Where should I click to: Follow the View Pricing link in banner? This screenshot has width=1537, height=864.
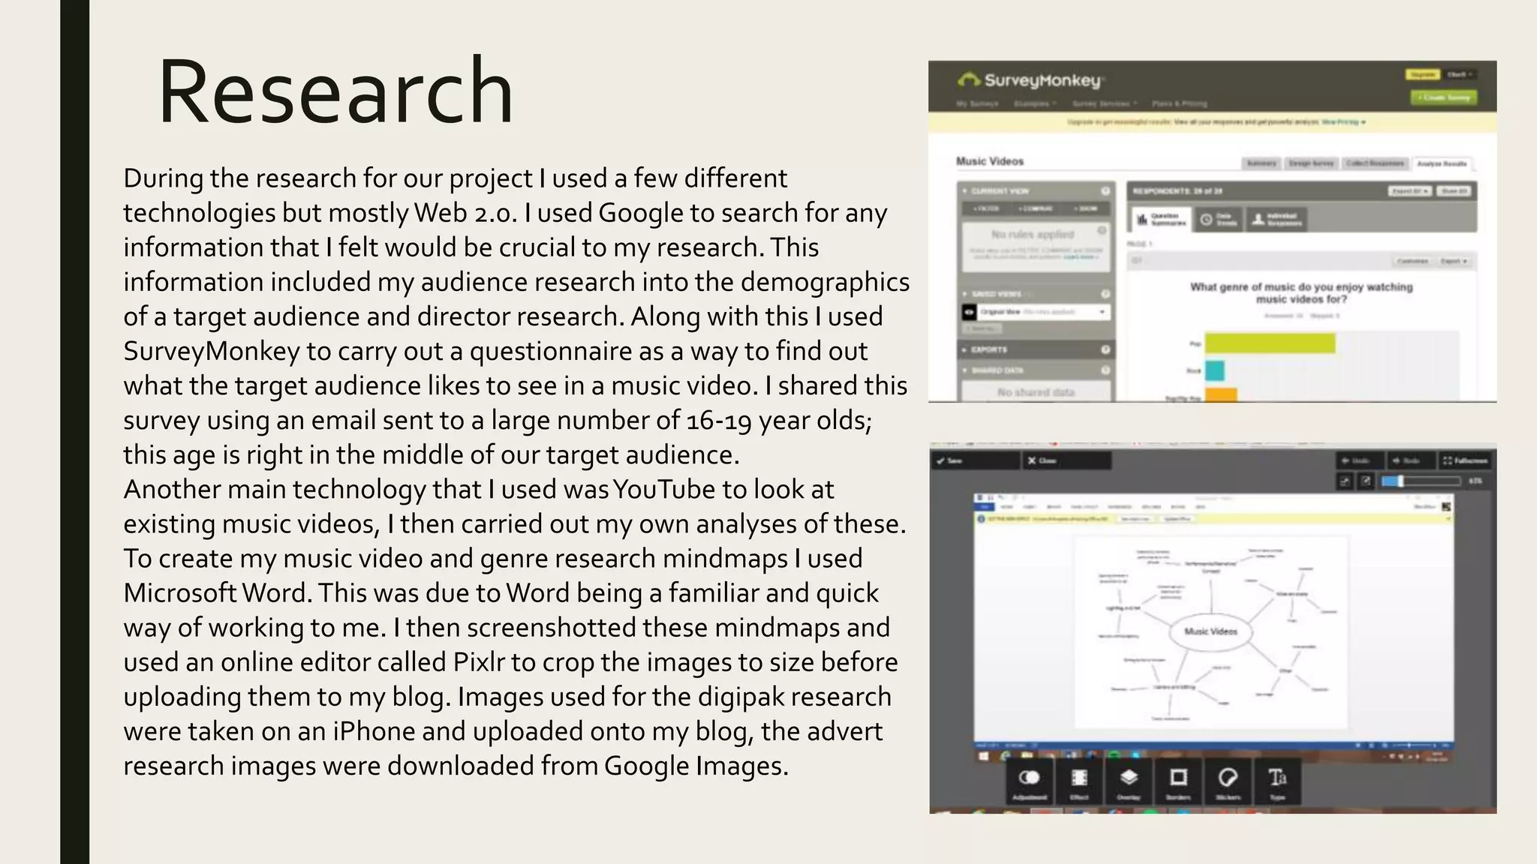[1343, 121]
